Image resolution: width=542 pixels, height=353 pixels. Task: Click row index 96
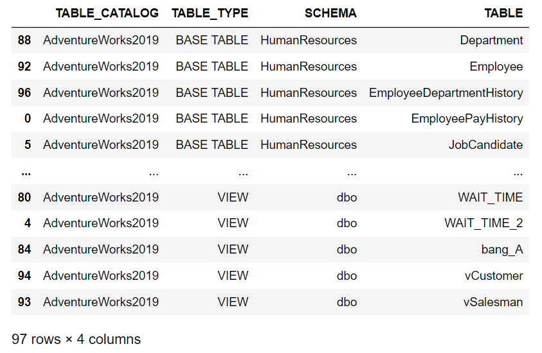pyautogui.click(x=24, y=93)
